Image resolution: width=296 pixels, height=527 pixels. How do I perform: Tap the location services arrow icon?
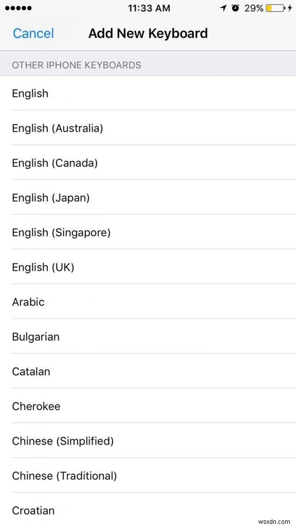[223, 8]
